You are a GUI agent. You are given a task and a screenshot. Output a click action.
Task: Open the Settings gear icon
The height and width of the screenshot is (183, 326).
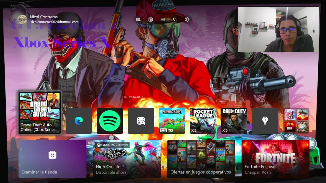(187, 20)
